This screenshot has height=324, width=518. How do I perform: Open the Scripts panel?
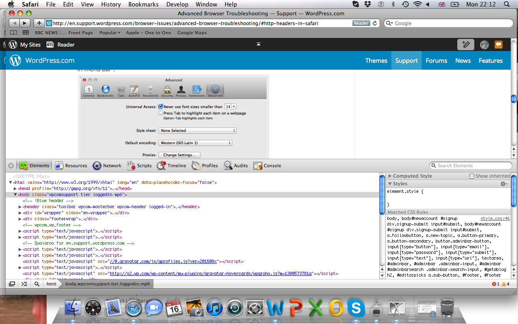[139, 166]
